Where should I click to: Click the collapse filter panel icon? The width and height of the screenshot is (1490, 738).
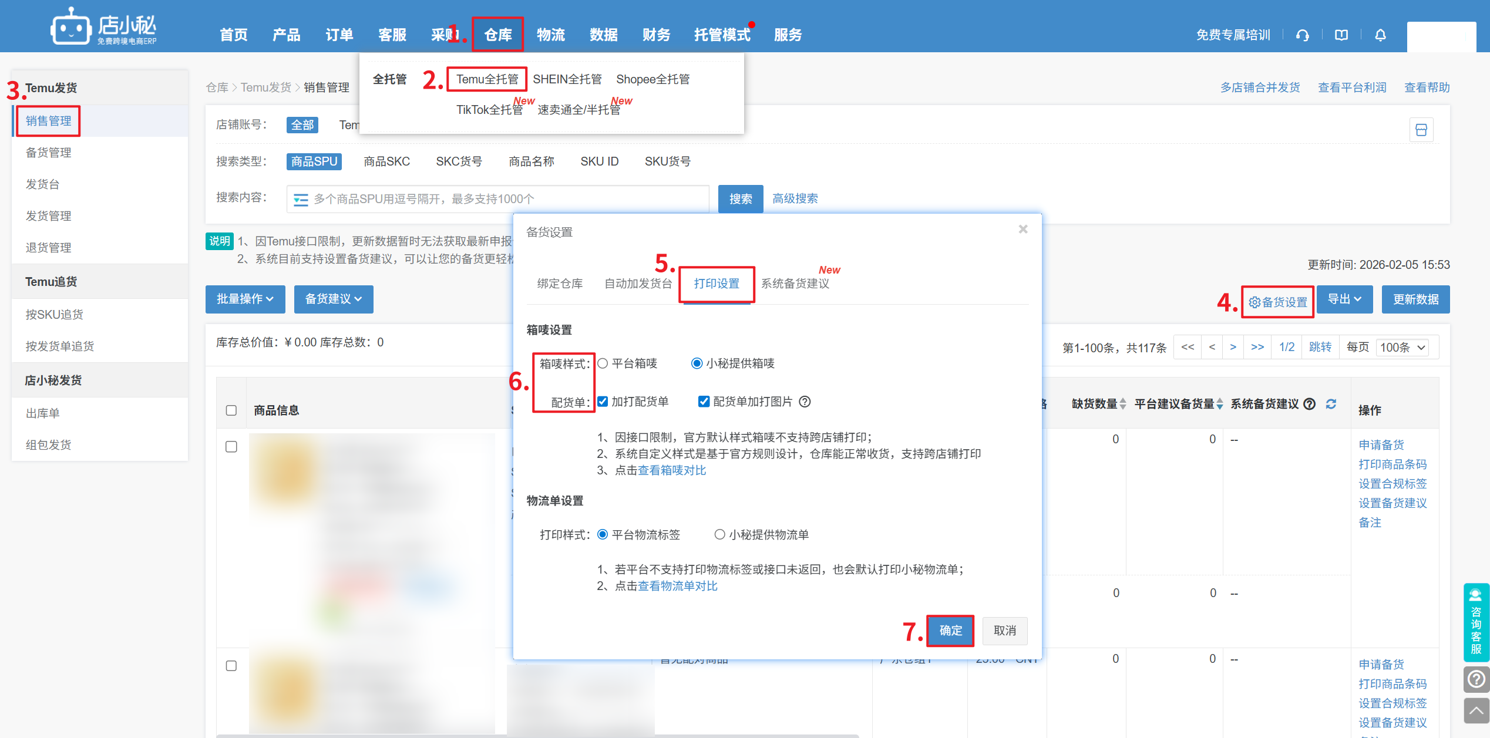(1421, 130)
